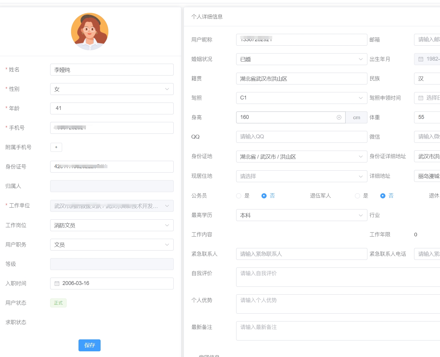Viewport: 440px width, 357px height.
Task: Click the 保存 button
Action: (90, 345)
